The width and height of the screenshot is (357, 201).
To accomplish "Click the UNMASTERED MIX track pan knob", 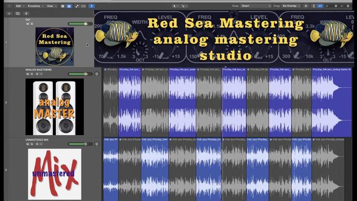I will [x=97, y=144].
